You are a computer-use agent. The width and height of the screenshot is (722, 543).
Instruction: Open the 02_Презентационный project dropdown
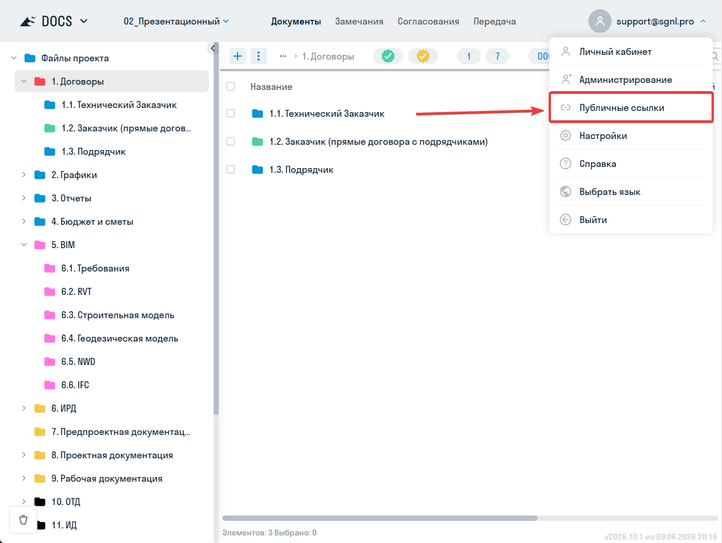pos(176,22)
